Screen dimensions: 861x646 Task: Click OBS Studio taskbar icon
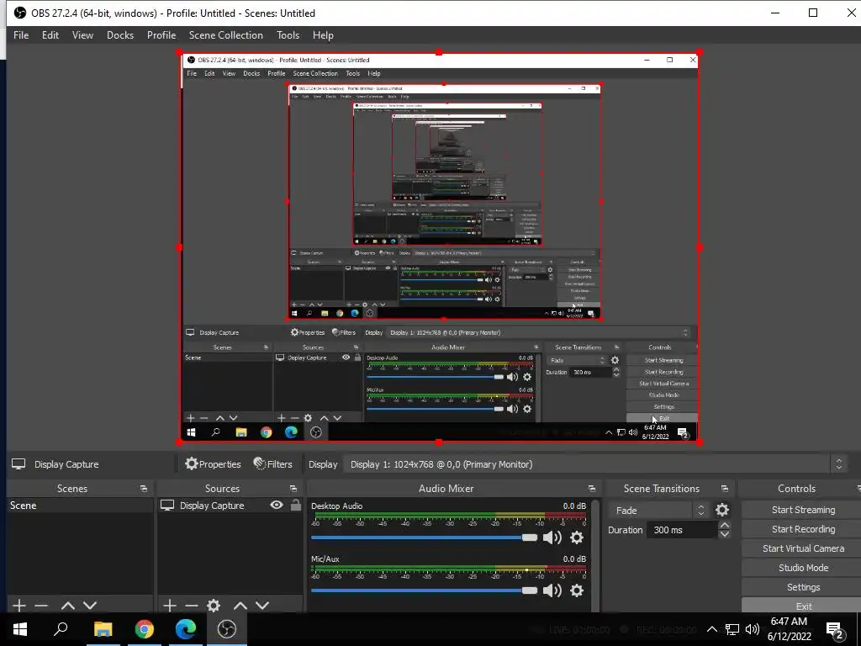point(227,629)
